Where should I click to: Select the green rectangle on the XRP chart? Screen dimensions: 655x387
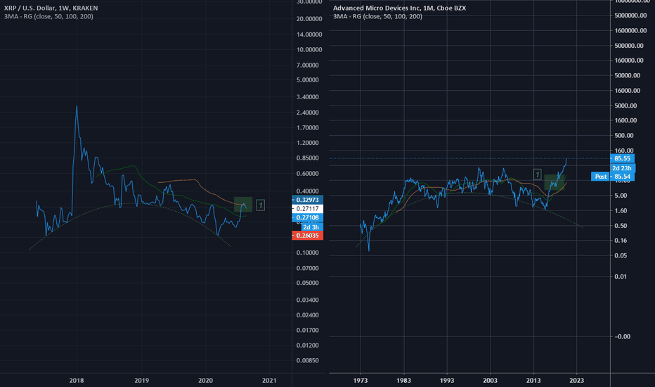[242, 204]
